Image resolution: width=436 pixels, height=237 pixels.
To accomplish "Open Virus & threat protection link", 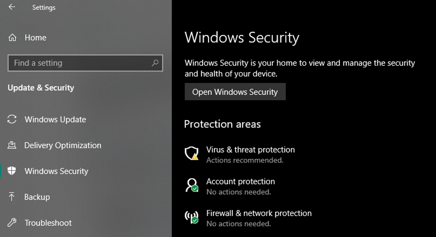I will 250,150.
